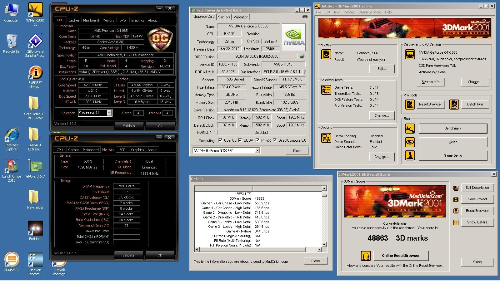
Task: Switch to Validation tab in GPU-Z
Action: pyautogui.click(x=241, y=17)
